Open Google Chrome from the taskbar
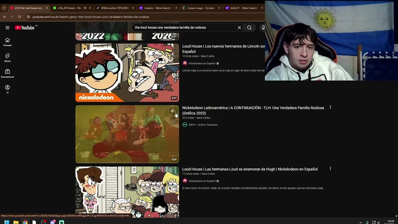The height and width of the screenshot is (224, 398). [x=25, y=222]
